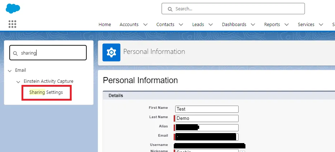Click the Salesforce cloud logo

click(13, 9)
